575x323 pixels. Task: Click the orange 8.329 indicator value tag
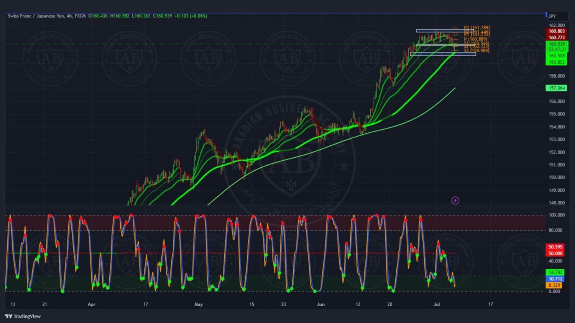(554, 285)
